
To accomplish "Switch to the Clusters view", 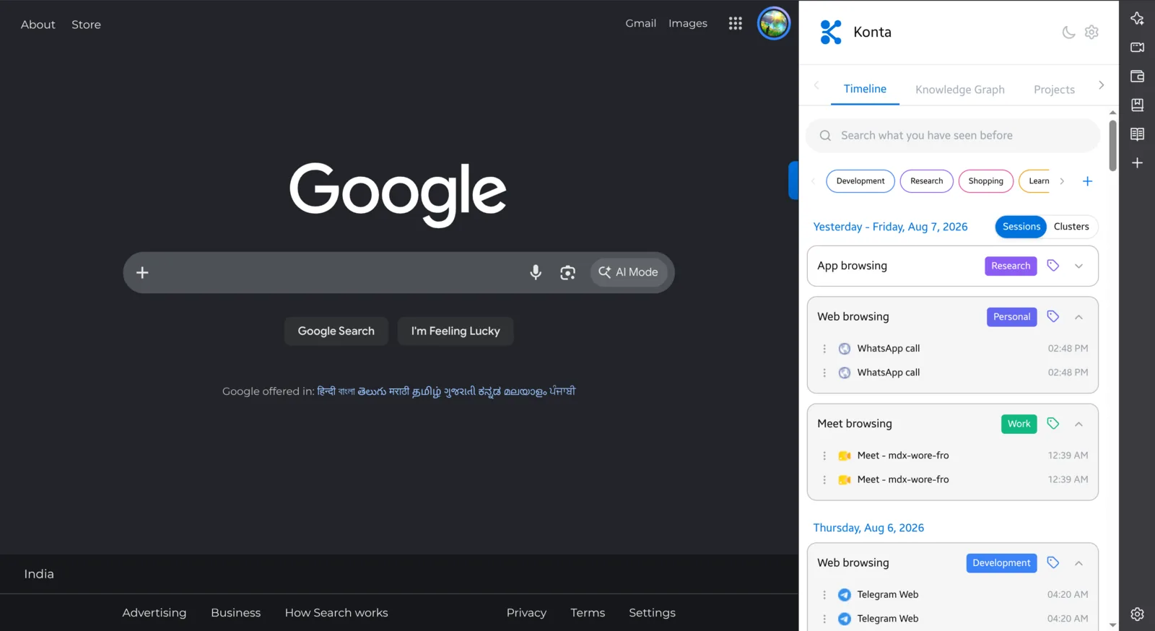I will click(x=1071, y=227).
